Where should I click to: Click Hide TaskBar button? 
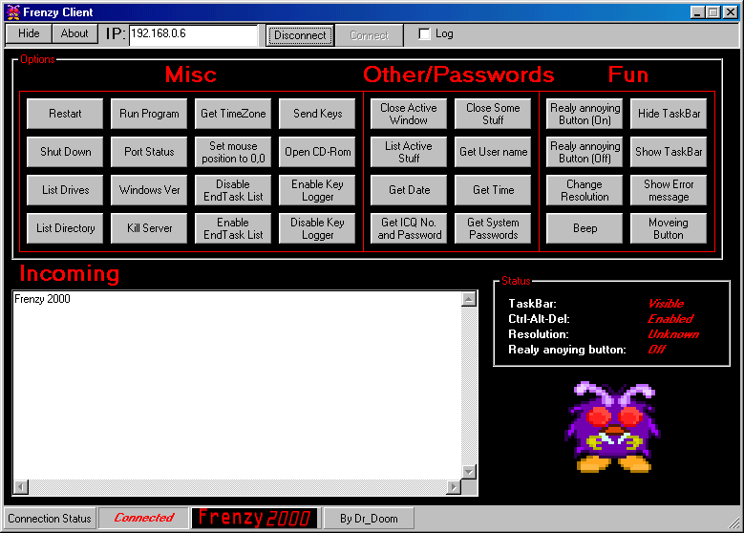tap(669, 114)
